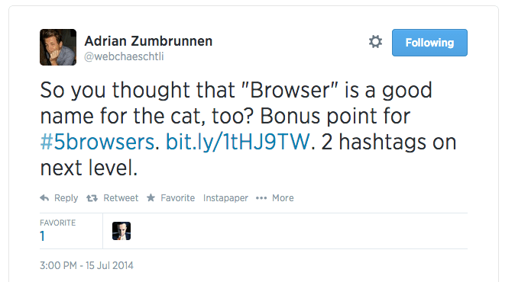Open Adrian Zumbrunnen's profile picture
Screen dimensions: 515x282
coord(58,47)
